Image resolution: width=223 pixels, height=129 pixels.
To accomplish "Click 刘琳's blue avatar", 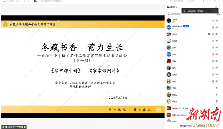I will [169, 54].
